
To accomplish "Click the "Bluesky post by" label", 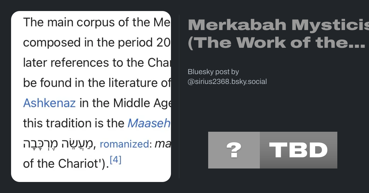I will pyautogui.click(x=213, y=72).
